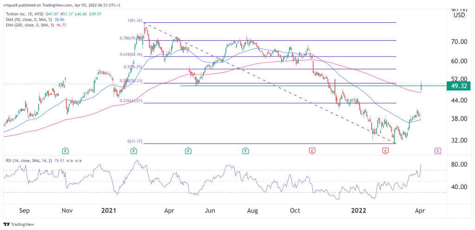
Task: Click the green earnings marker above the Nov label
Action: click(65, 150)
